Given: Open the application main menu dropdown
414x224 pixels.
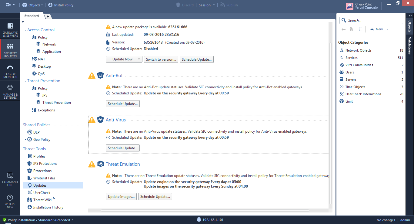Looking at the screenshot, I should pos(10,5).
